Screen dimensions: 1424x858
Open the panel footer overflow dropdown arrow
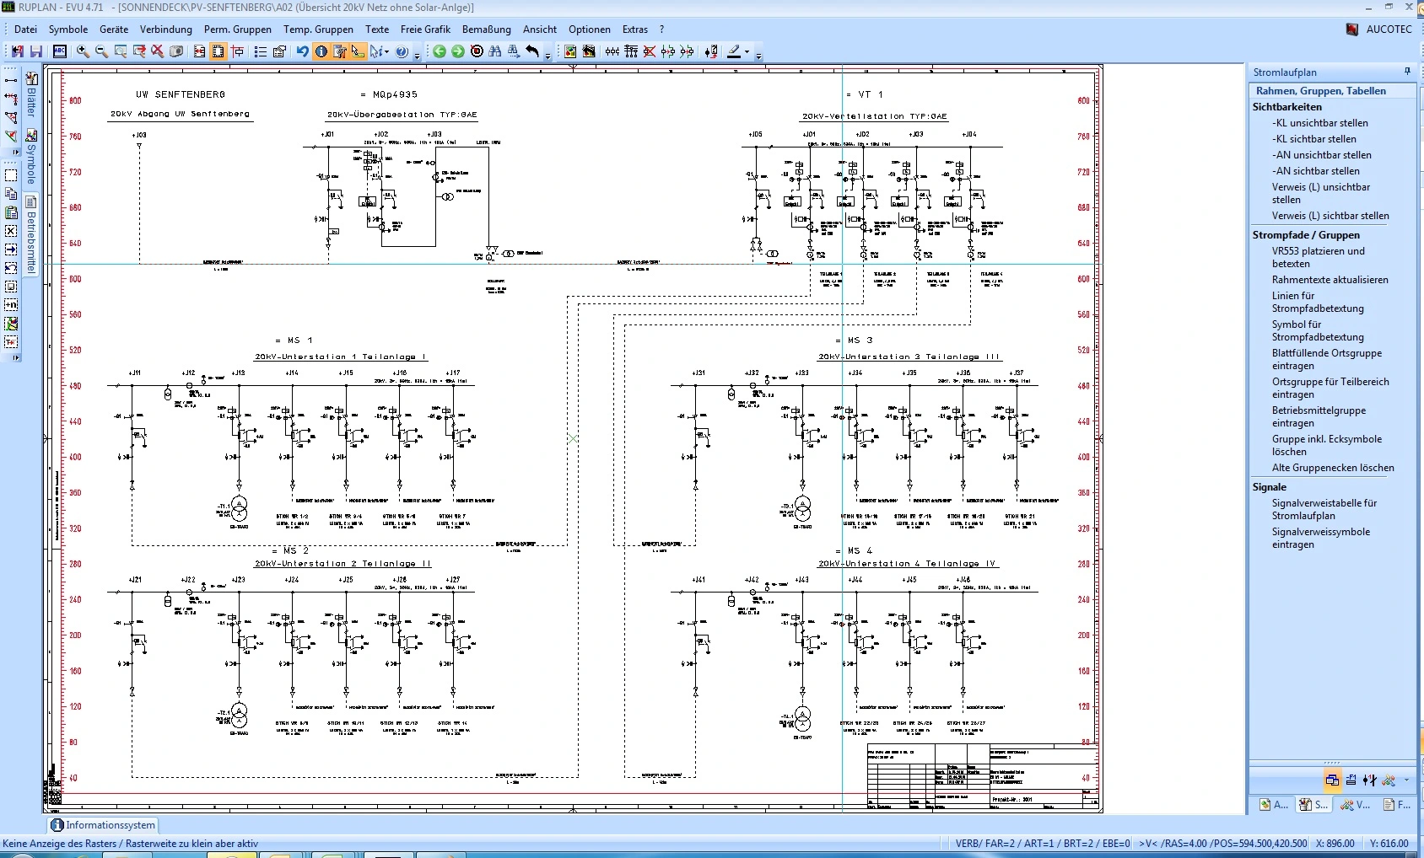pyautogui.click(x=1406, y=781)
